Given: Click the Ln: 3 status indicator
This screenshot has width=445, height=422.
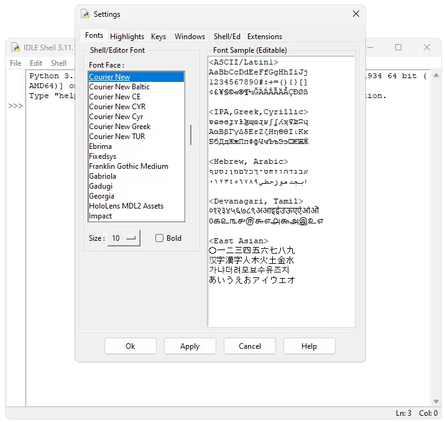Looking at the screenshot, I should [403, 413].
